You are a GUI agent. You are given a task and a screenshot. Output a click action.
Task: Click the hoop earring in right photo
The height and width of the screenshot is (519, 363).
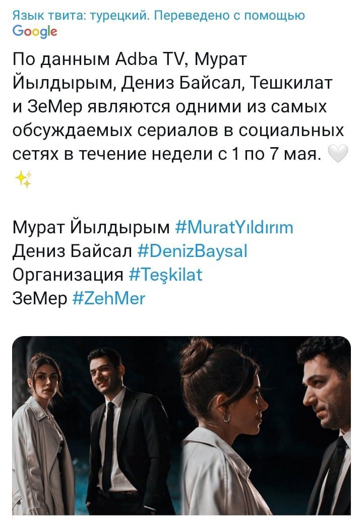point(227,416)
